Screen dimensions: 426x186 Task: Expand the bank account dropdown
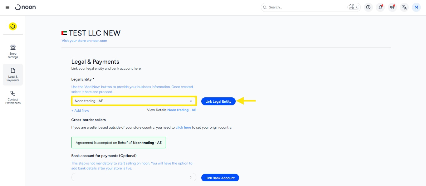(x=134, y=177)
